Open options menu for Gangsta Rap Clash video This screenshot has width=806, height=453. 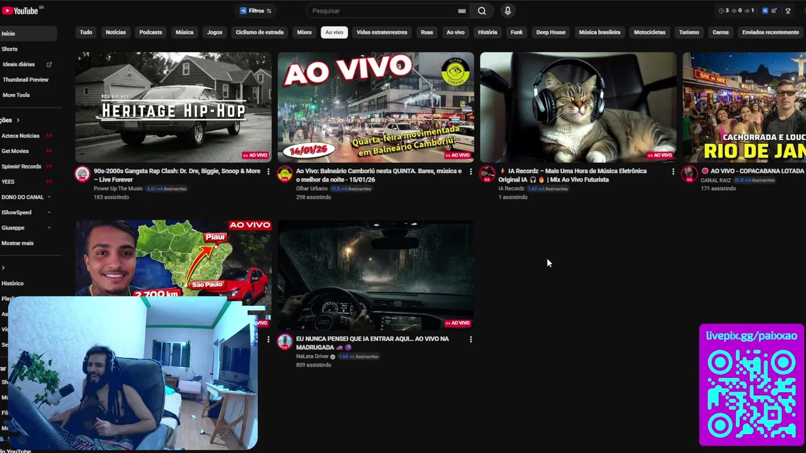[268, 172]
